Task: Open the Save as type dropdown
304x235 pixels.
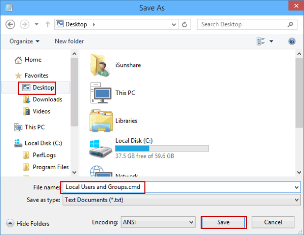Action: click(180, 200)
